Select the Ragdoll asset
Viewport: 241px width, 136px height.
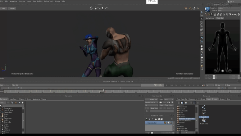[x=204, y=115]
